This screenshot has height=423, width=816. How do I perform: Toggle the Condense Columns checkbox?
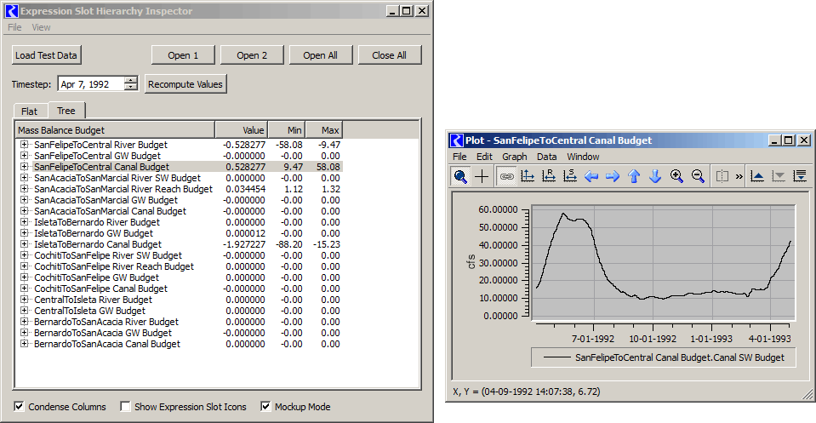point(20,406)
